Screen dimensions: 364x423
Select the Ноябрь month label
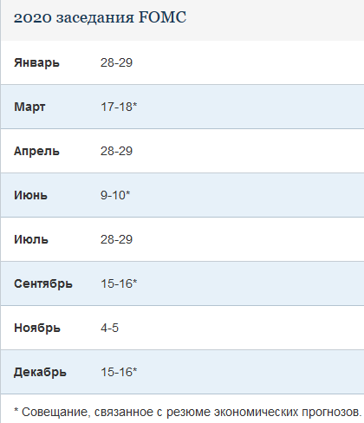37,328
